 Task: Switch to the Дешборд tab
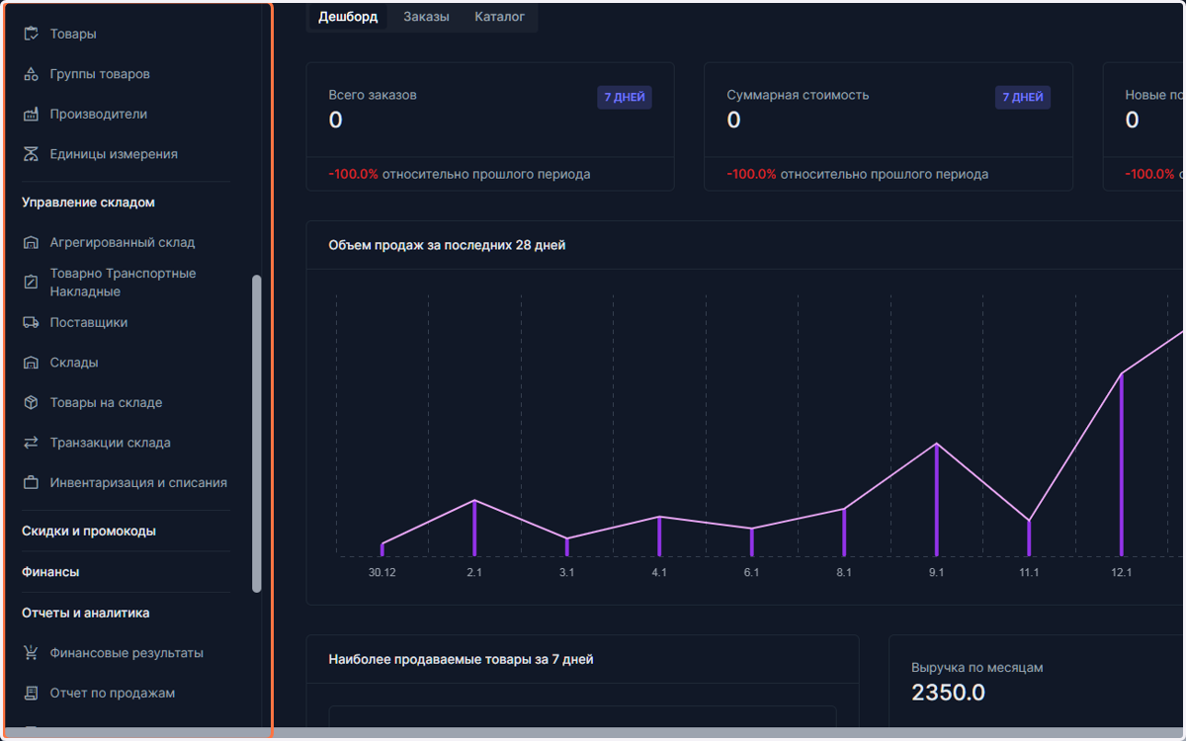click(x=348, y=17)
